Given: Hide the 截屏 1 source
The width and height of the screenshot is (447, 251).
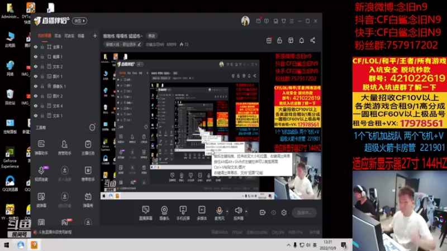Looking at the screenshot, I should click(36, 57).
